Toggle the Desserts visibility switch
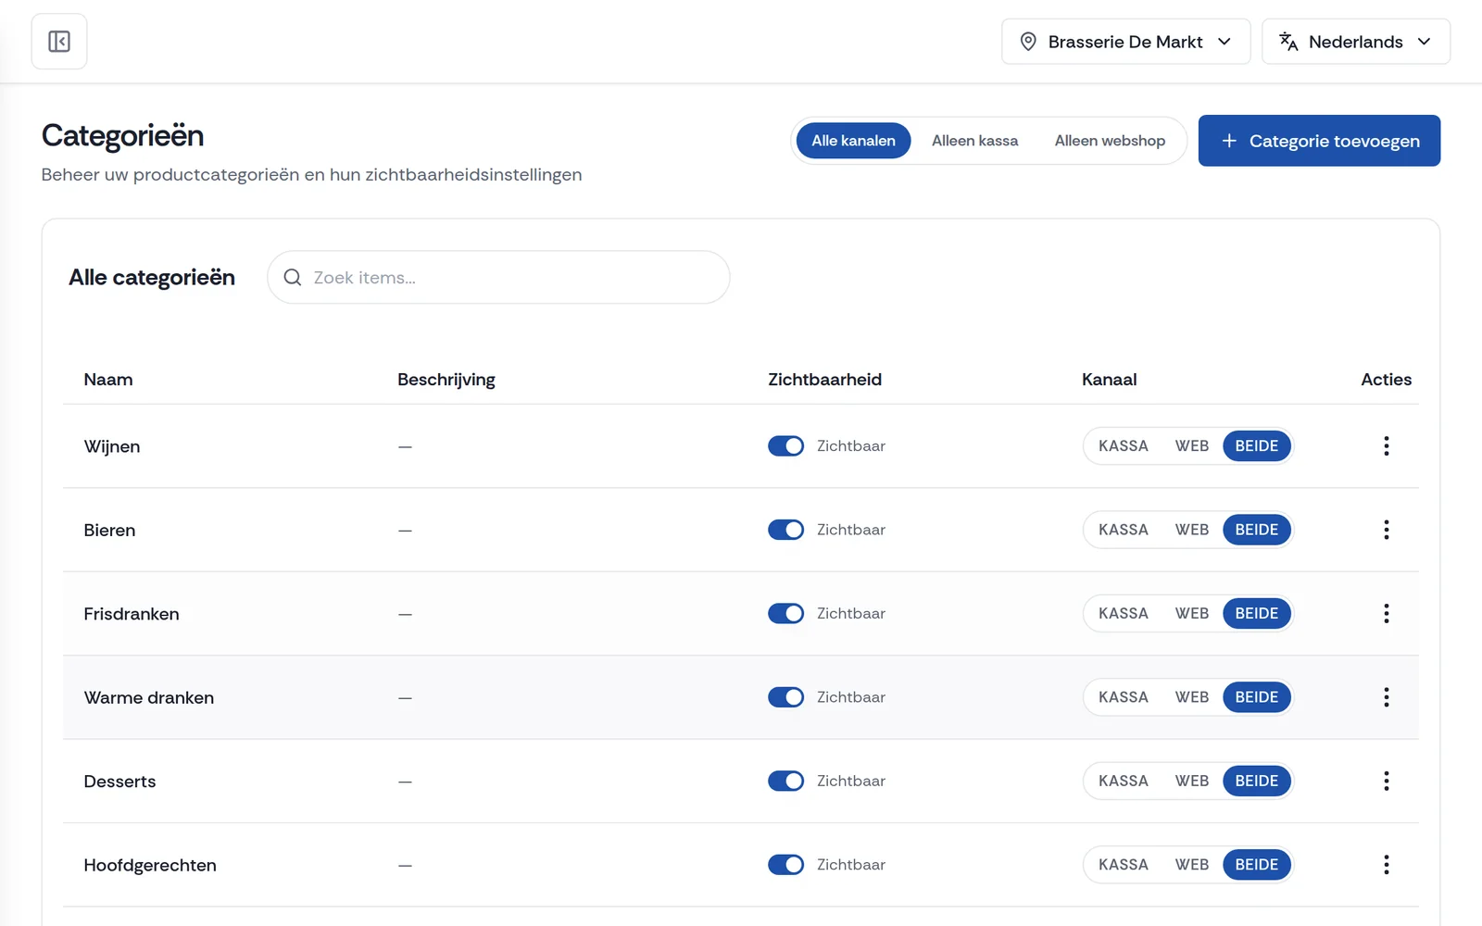1482x926 pixels. 785,782
